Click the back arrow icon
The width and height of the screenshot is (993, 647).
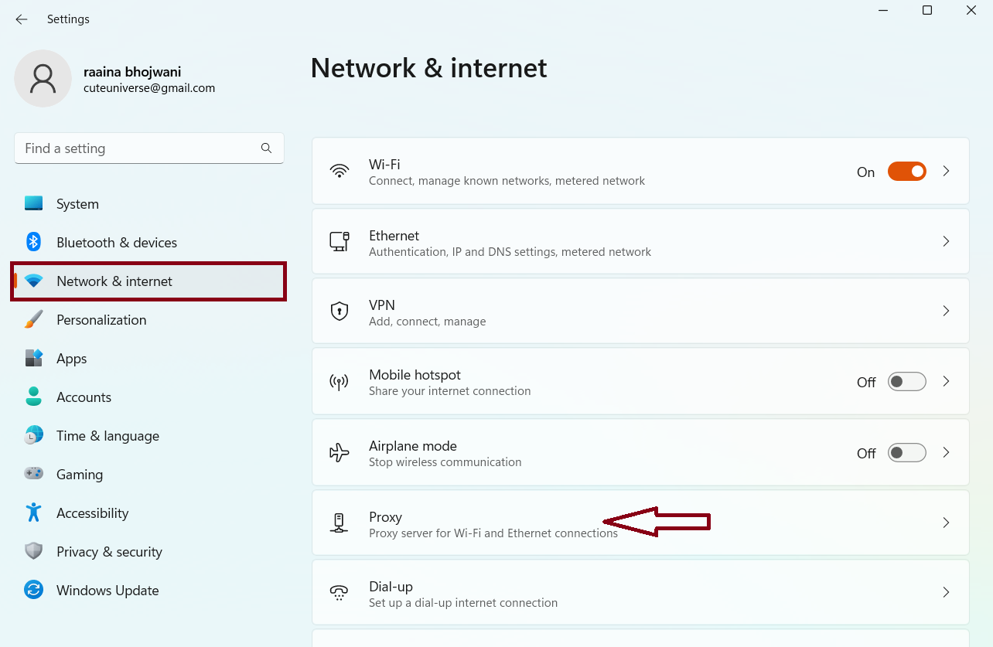pos(22,19)
